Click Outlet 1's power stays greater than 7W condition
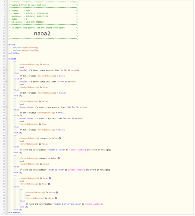This screenshot has height=216, width=195. point(50,70)
